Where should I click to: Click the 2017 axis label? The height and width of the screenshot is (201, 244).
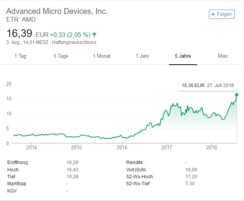(167, 147)
